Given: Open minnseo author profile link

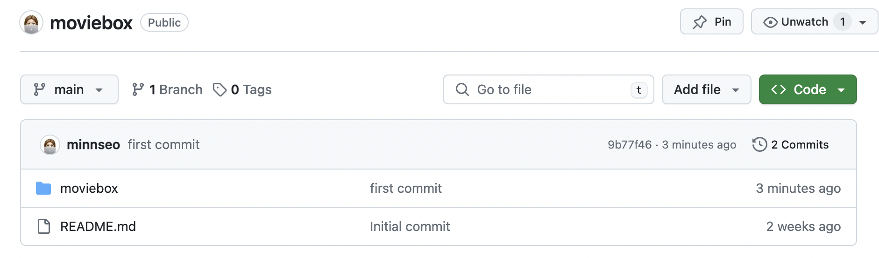Looking at the screenshot, I should pyautogui.click(x=93, y=145).
